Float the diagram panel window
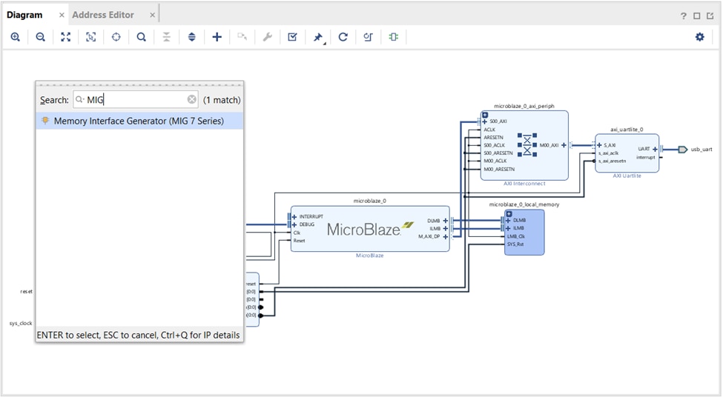Viewport: 723px width, 397px height. pyautogui.click(x=710, y=16)
